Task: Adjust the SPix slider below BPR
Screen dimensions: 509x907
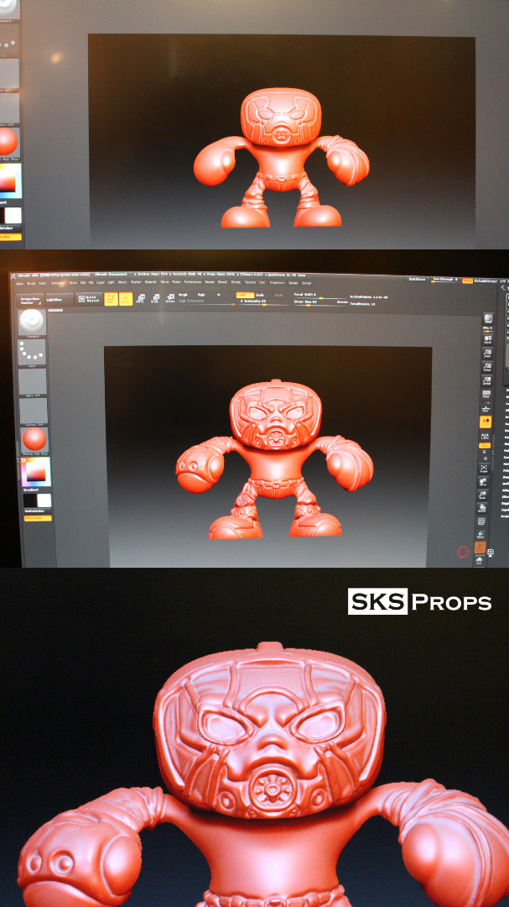Action: [488, 330]
